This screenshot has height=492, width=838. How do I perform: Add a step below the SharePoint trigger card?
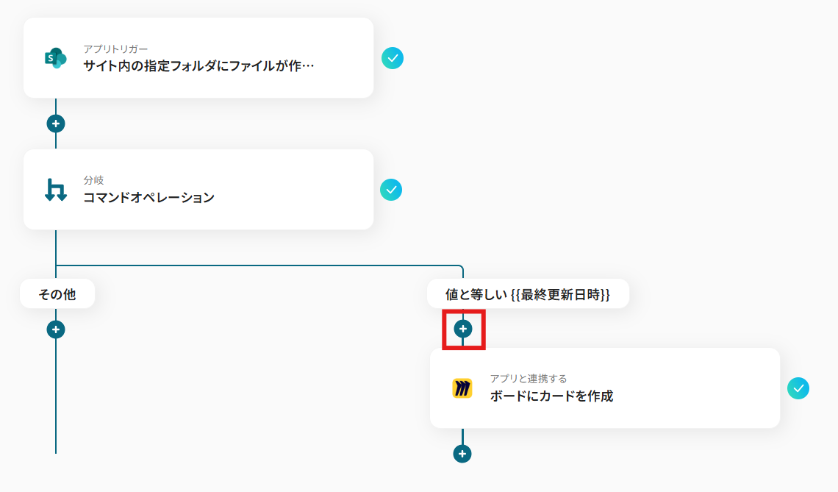pos(56,124)
